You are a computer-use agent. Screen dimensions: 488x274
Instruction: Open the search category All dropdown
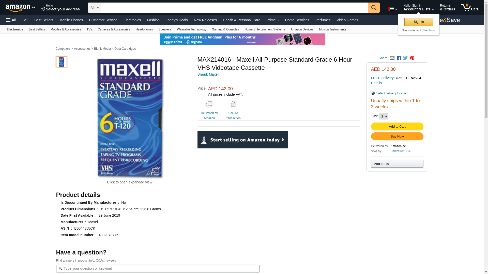pos(95,8)
